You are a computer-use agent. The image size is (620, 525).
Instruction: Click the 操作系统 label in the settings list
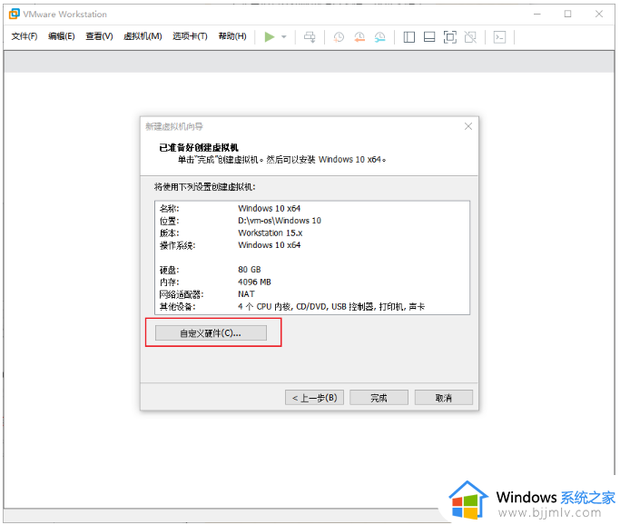[177, 245]
